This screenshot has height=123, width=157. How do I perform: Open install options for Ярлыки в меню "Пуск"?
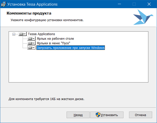tap(32, 43)
